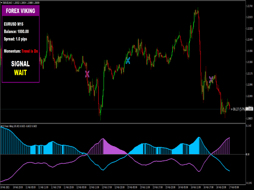Click the highlighted current price tag 1.20899

coord(249,109)
